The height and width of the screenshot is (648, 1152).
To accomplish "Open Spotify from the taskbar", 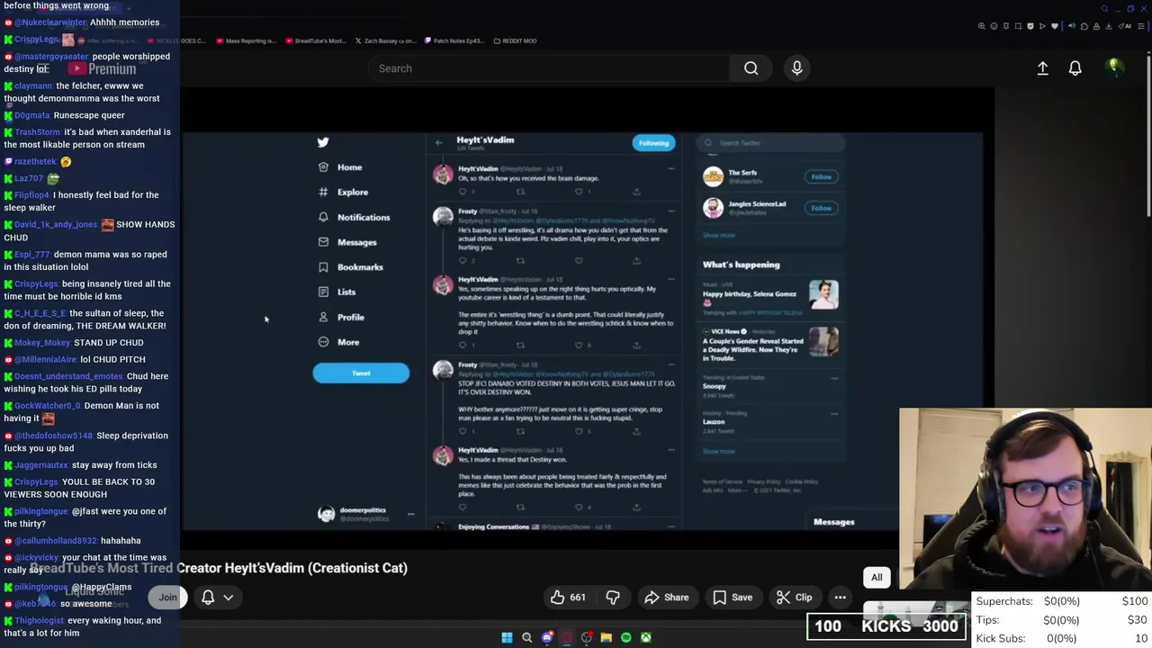I will [625, 637].
